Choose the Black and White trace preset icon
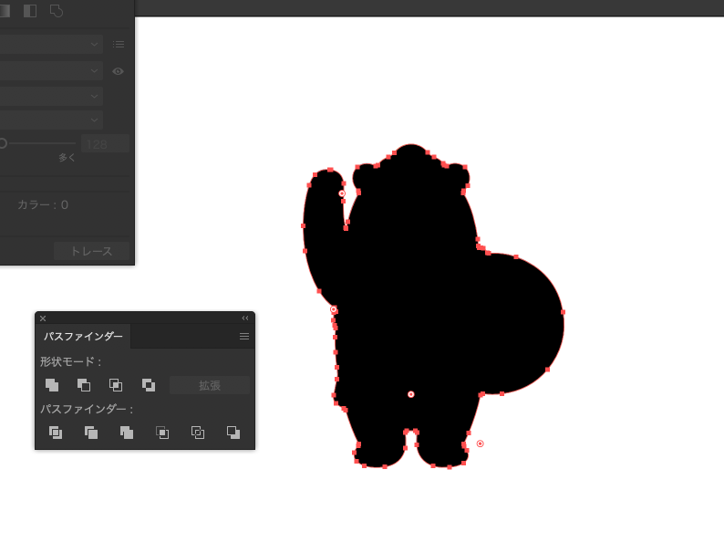 30,11
